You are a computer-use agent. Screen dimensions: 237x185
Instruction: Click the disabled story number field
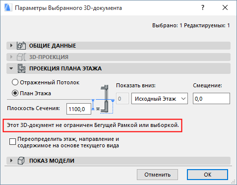tap(122, 99)
